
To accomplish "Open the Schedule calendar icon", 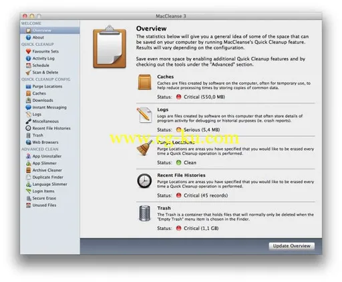I will (x=28, y=65).
